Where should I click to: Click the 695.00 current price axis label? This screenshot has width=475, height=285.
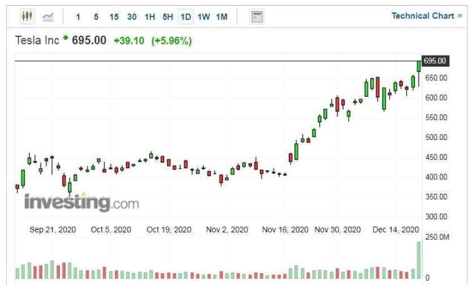coord(436,61)
